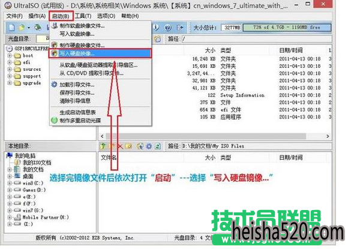The image size is (348, 249).
Task: Click the help question mark icon
Action: pyautogui.click(x=168, y=28)
